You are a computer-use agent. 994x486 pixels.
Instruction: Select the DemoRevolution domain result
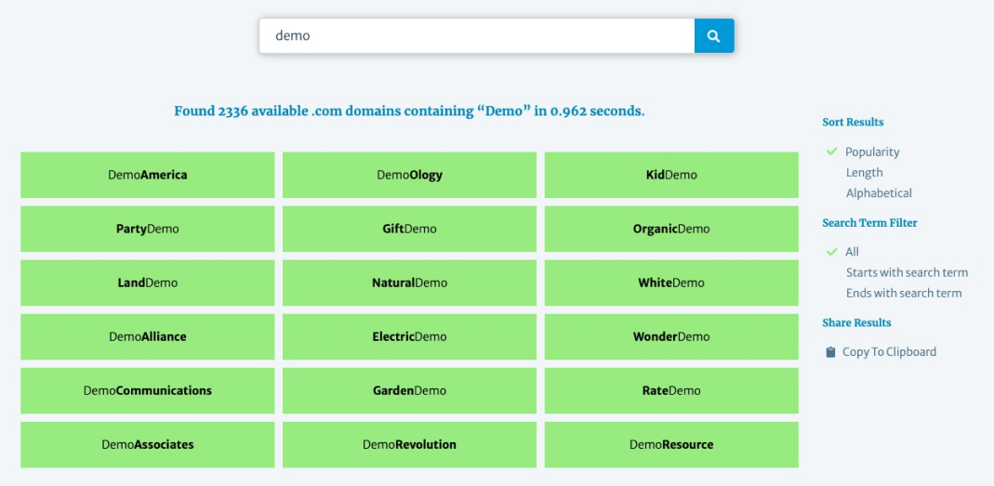[x=409, y=444]
